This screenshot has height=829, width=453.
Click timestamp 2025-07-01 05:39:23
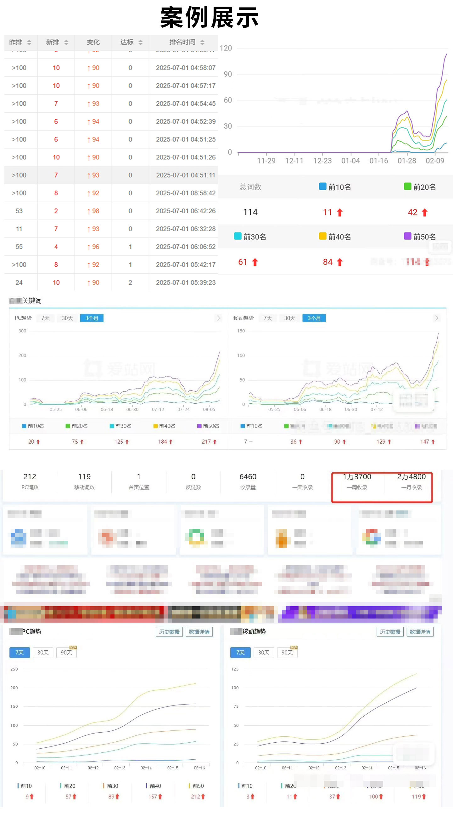click(186, 282)
